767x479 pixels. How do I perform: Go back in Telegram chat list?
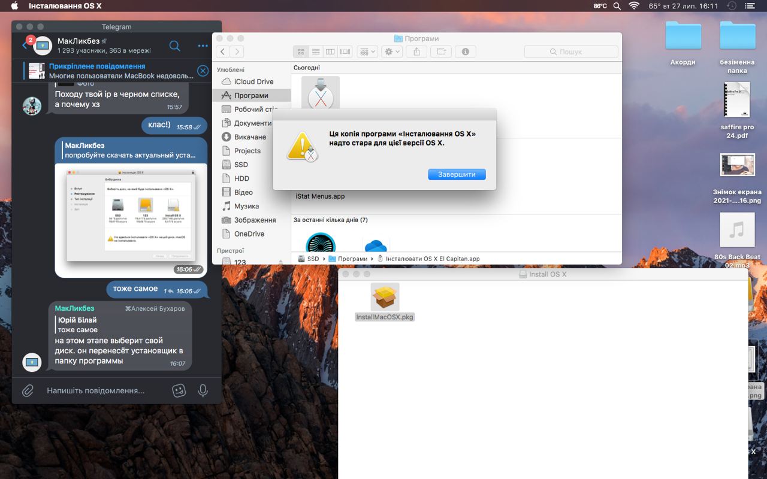point(26,45)
